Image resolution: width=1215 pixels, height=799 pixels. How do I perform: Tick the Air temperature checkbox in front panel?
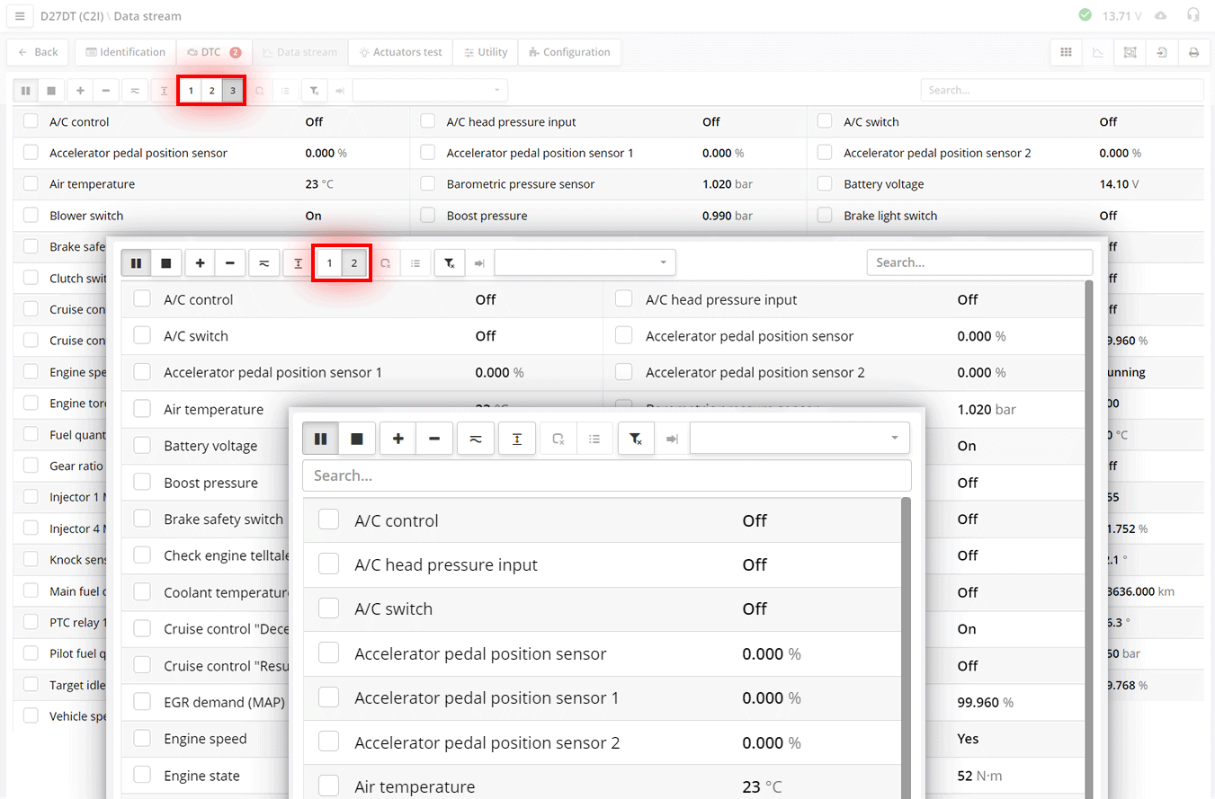click(x=328, y=786)
